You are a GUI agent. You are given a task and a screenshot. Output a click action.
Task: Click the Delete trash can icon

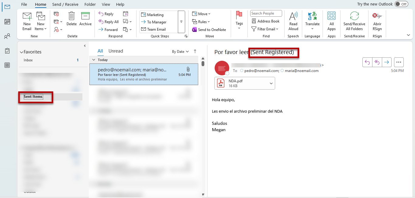pyautogui.click(x=71, y=17)
